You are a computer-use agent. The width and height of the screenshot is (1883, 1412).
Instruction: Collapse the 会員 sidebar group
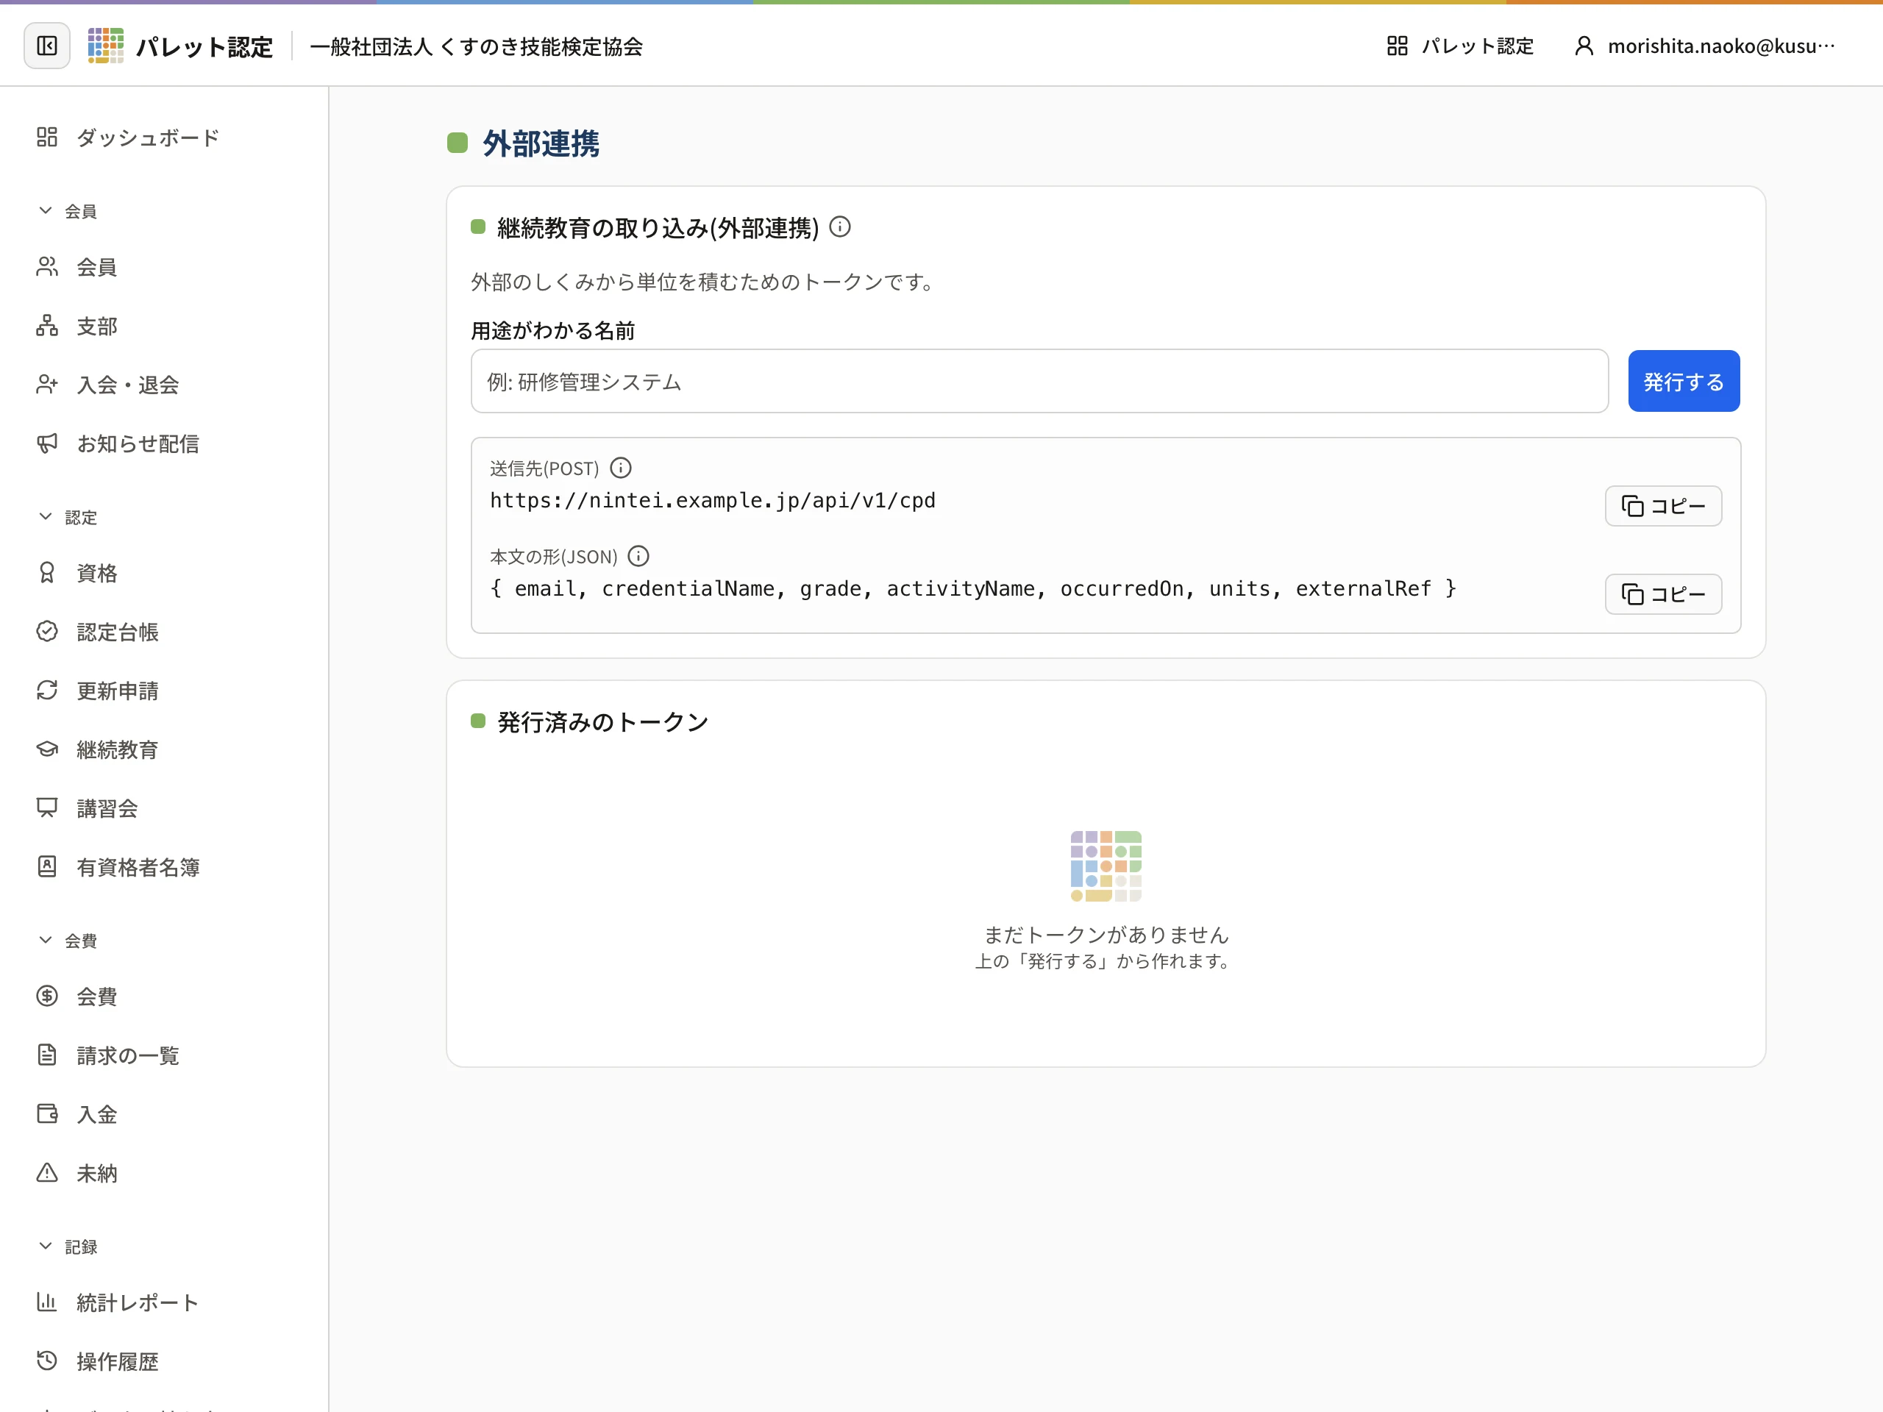coord(68,210)
